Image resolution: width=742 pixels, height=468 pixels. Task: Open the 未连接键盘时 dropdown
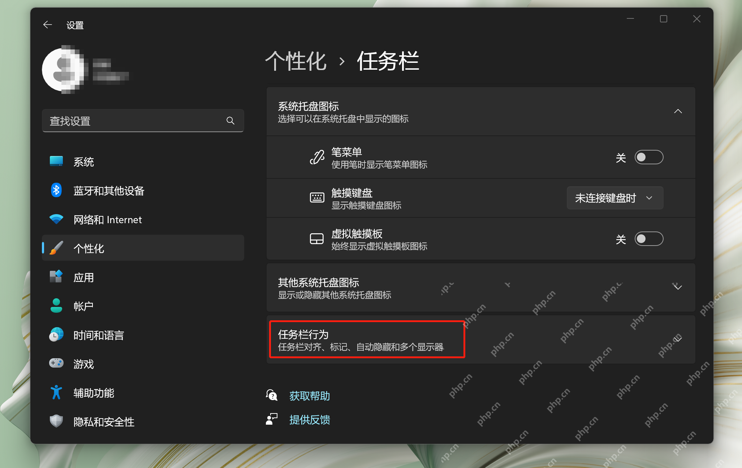click(615, 198)
